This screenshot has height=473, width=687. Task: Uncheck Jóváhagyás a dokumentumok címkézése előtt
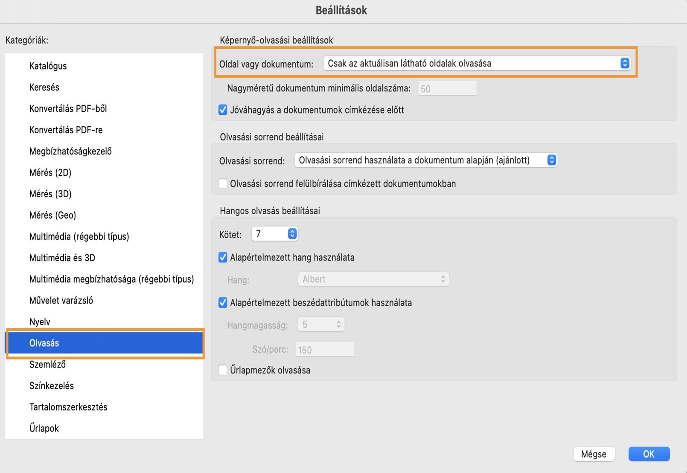[x=223, y=110]
